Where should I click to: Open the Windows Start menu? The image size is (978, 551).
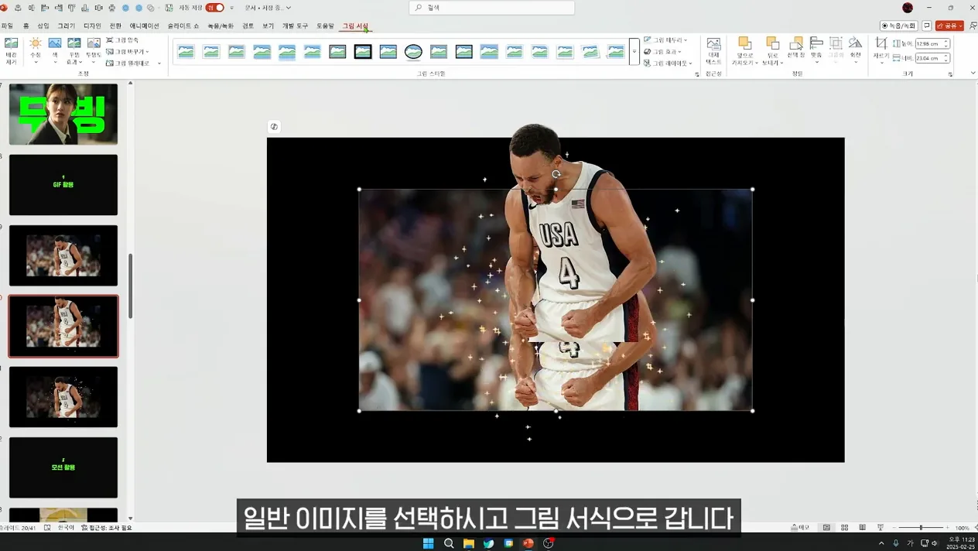pyautogui.click(x=428, y=543)
